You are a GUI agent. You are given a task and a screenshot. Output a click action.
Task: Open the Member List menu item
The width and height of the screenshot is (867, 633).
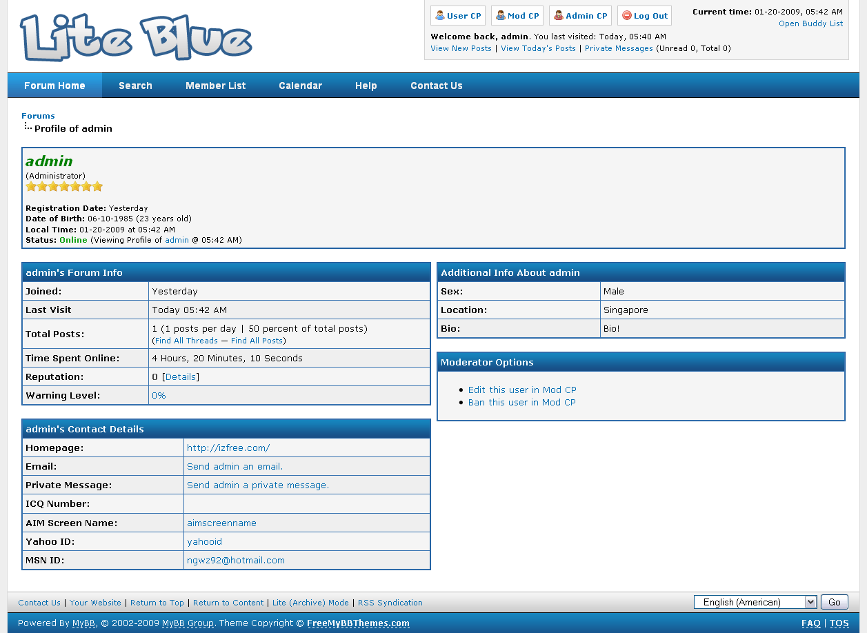point(215,86)
